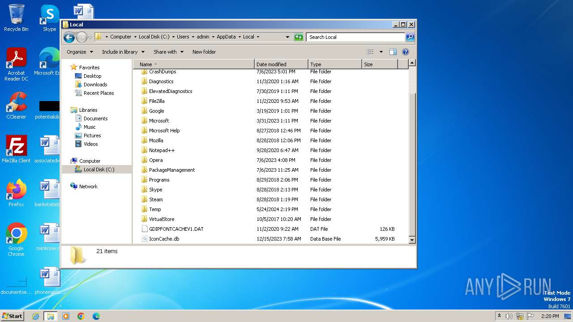Open the Share with dropdown

168,52
